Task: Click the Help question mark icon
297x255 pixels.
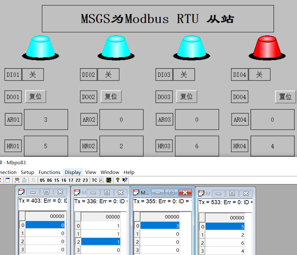Action: [117, 180]
